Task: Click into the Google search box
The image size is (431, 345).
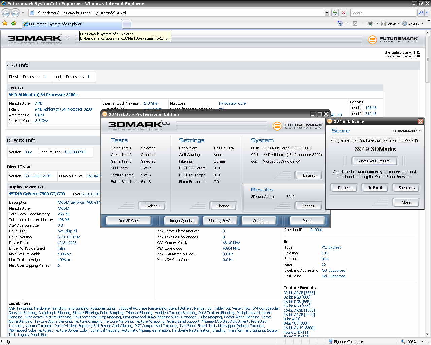Action: click(x=383, y=13)
